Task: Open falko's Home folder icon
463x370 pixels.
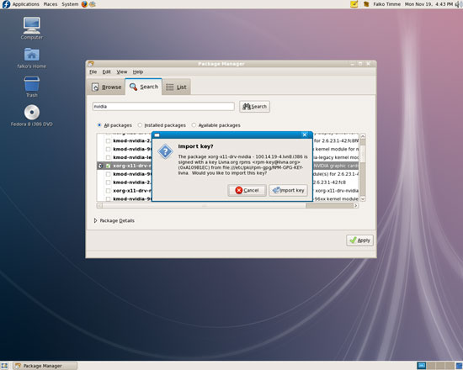Action: (x=32, y=58)
